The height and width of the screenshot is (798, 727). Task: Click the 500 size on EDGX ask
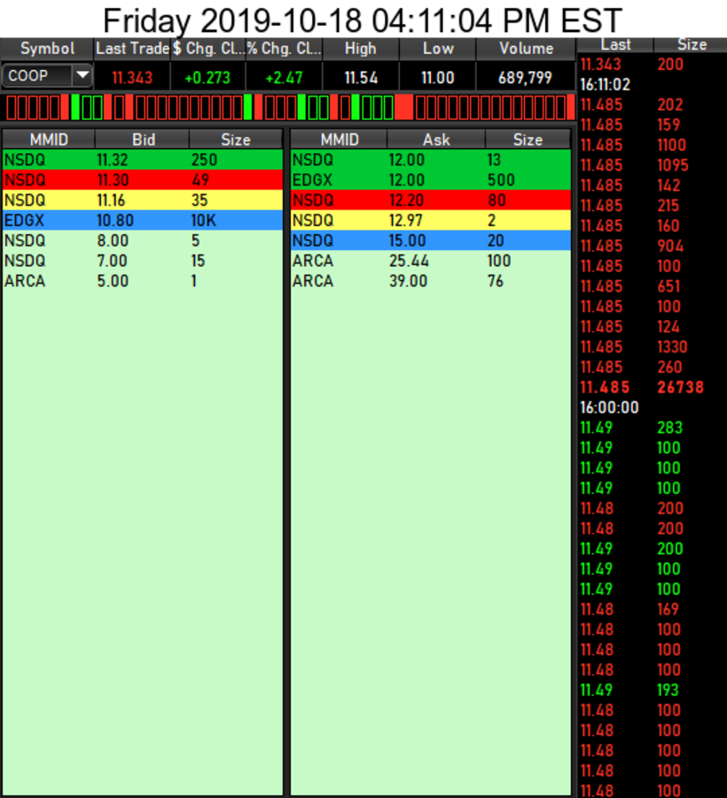[x=501, y=180]
